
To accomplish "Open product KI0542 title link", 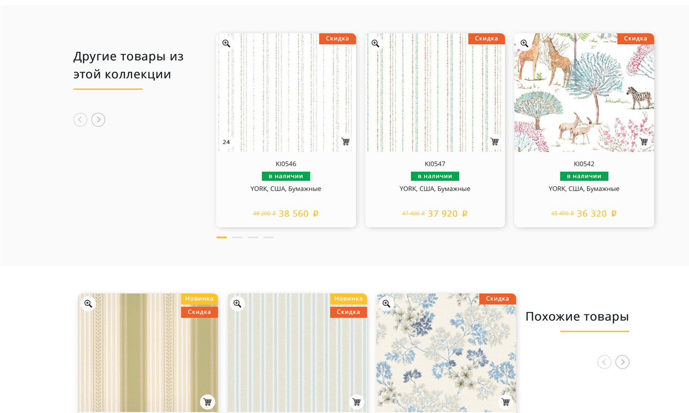I will click(x=584, y=164).
